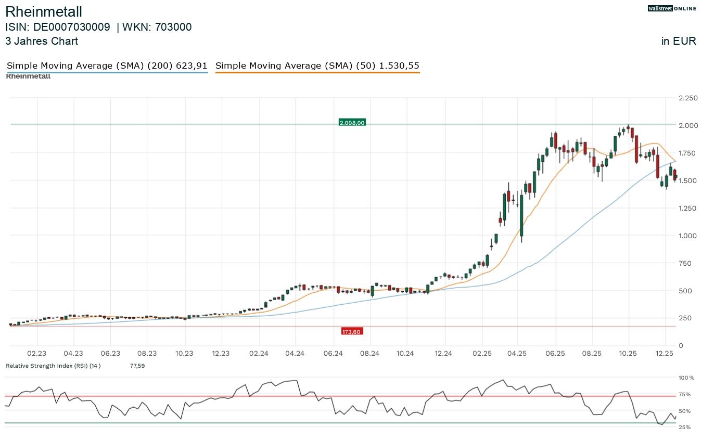Toggle the SMA (200) legend entry
Image resolution: width=702 pixels, height=441 pixels.
click(x=107, y=66)
